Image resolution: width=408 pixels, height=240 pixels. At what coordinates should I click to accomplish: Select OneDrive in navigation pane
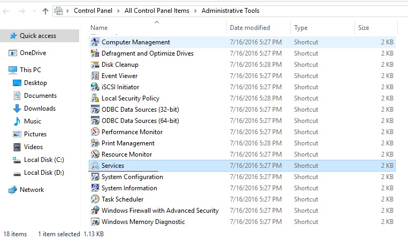33,53
